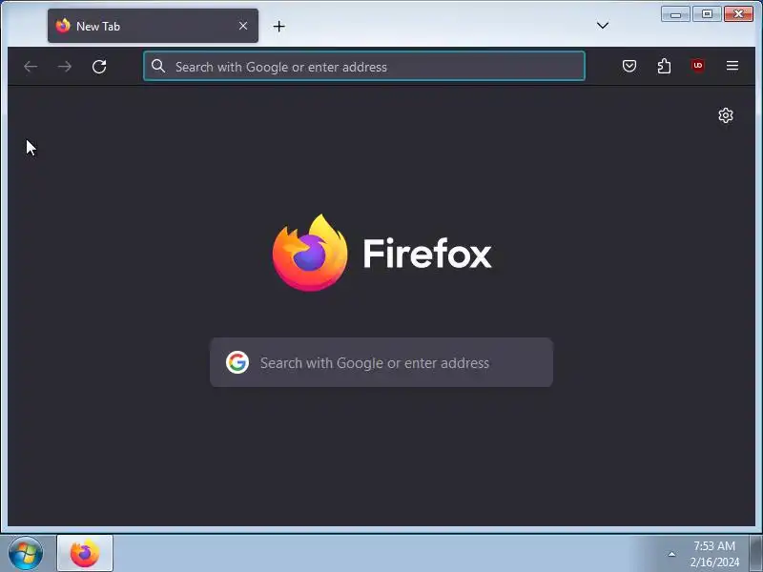Open the Windows Start menu orb
The height and width of the screenshot is (572, 763).
pyautogui.click(x=26, y=554)
